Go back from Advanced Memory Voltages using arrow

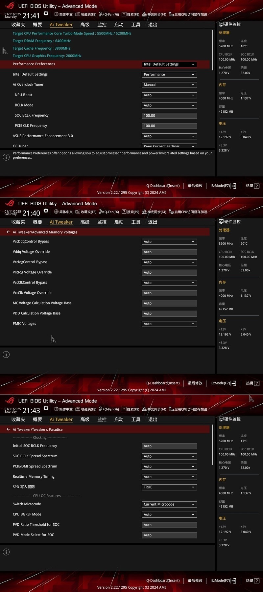point(9,232)
